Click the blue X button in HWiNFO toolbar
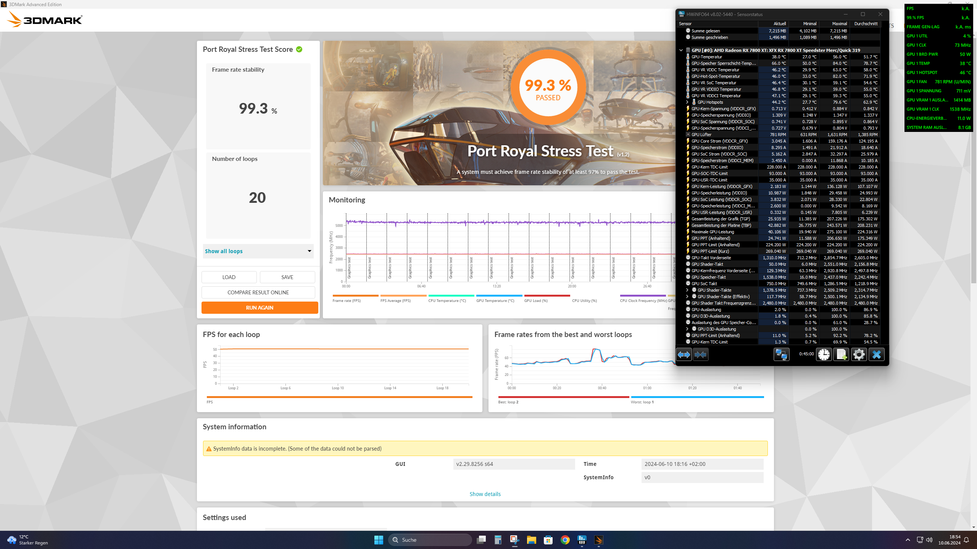The height and width of the screenshot is (549, 977). point(877,355)
